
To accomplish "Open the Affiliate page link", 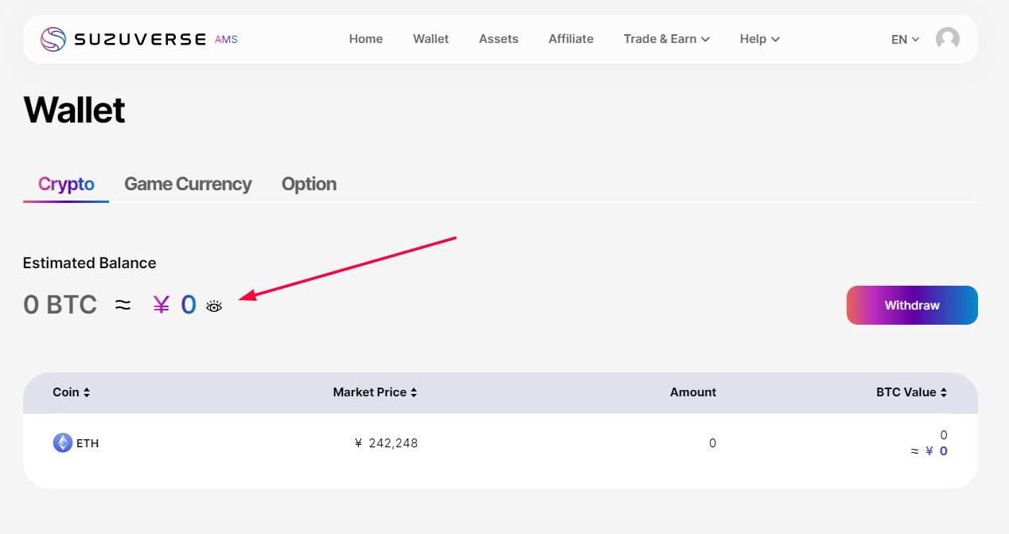I will point(571,39).
